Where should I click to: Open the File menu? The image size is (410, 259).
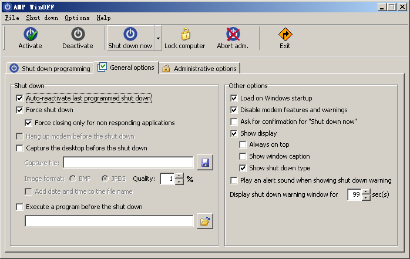point(12,18)
